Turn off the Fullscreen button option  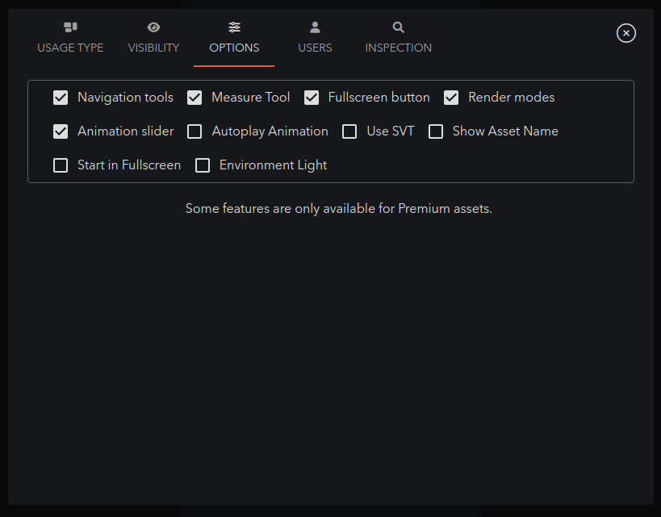[312, 98]
